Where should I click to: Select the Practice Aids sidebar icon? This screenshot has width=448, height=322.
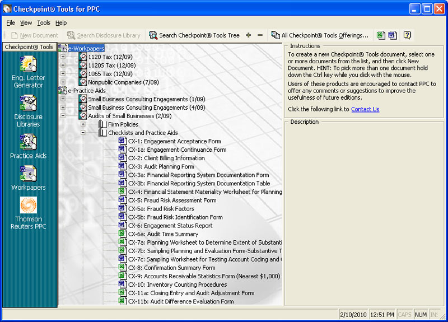pos(28,146)
